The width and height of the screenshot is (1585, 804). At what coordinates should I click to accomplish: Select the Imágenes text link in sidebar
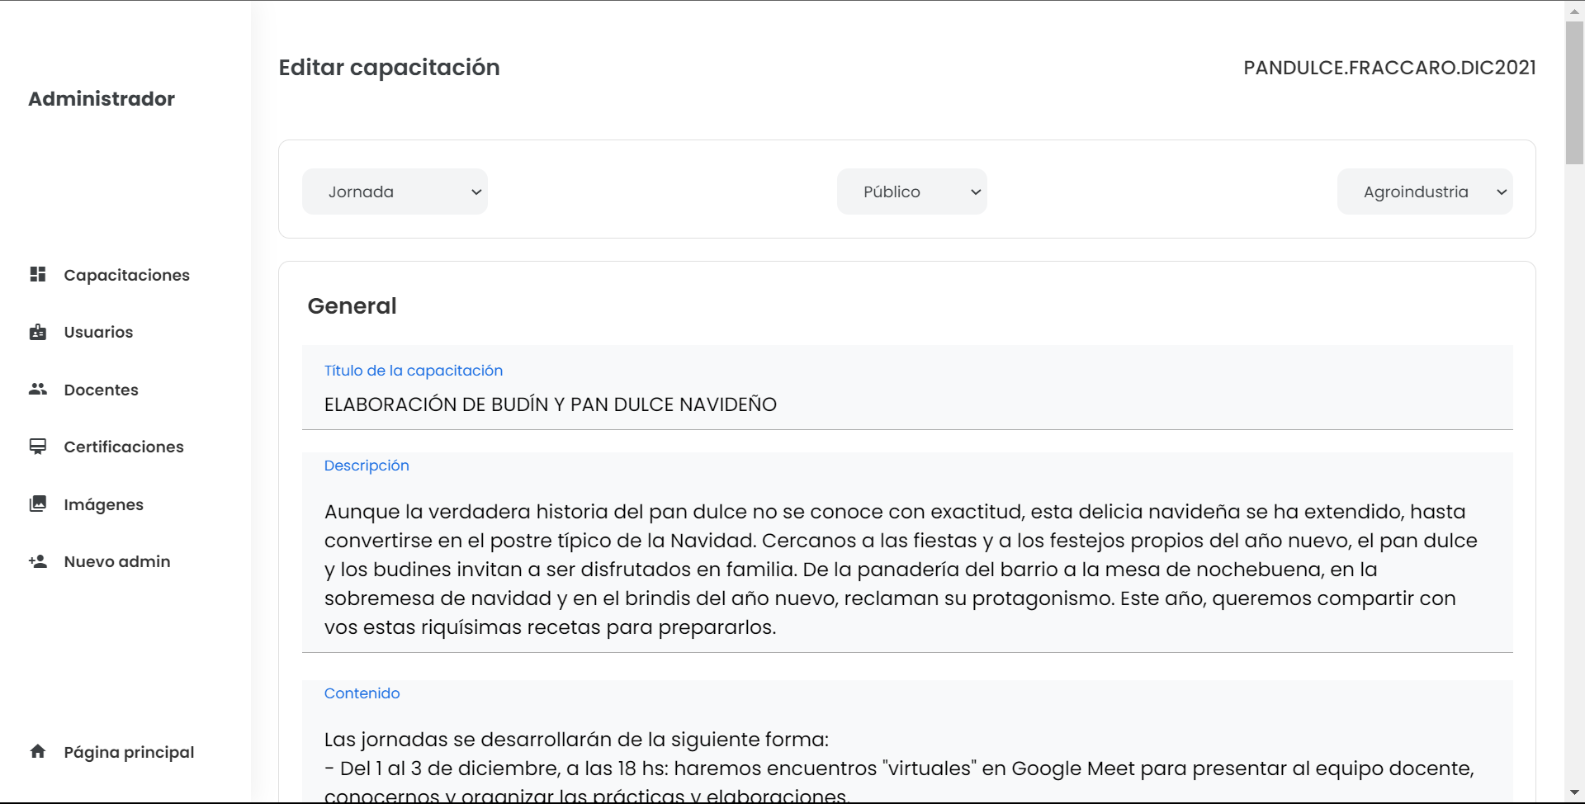point(104,504)
